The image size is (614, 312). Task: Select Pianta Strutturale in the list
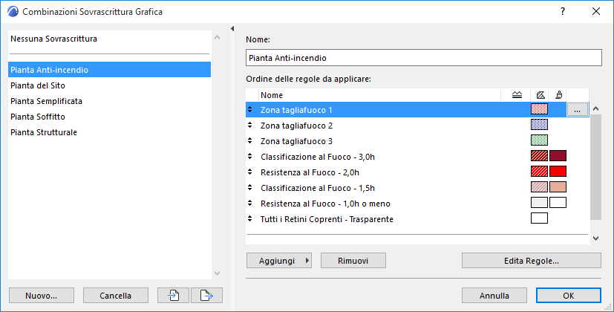44,132
